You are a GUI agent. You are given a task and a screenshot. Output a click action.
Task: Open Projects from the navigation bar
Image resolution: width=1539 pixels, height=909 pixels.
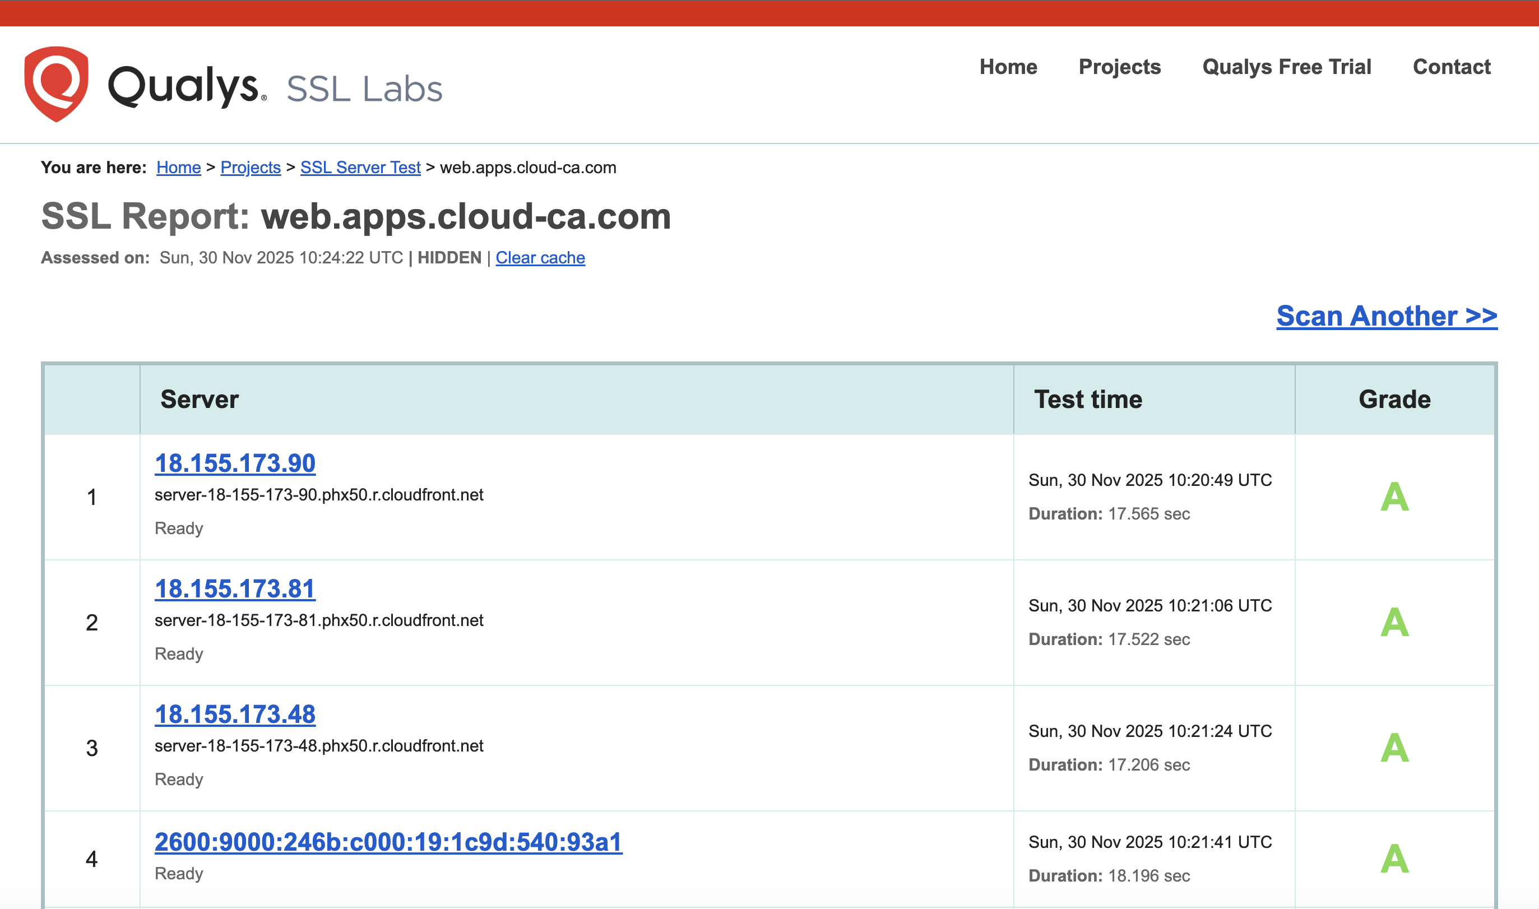1120,67
